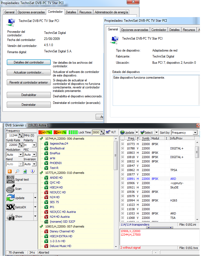
Task: Click the green plus add icon
Action: (25, 171)
